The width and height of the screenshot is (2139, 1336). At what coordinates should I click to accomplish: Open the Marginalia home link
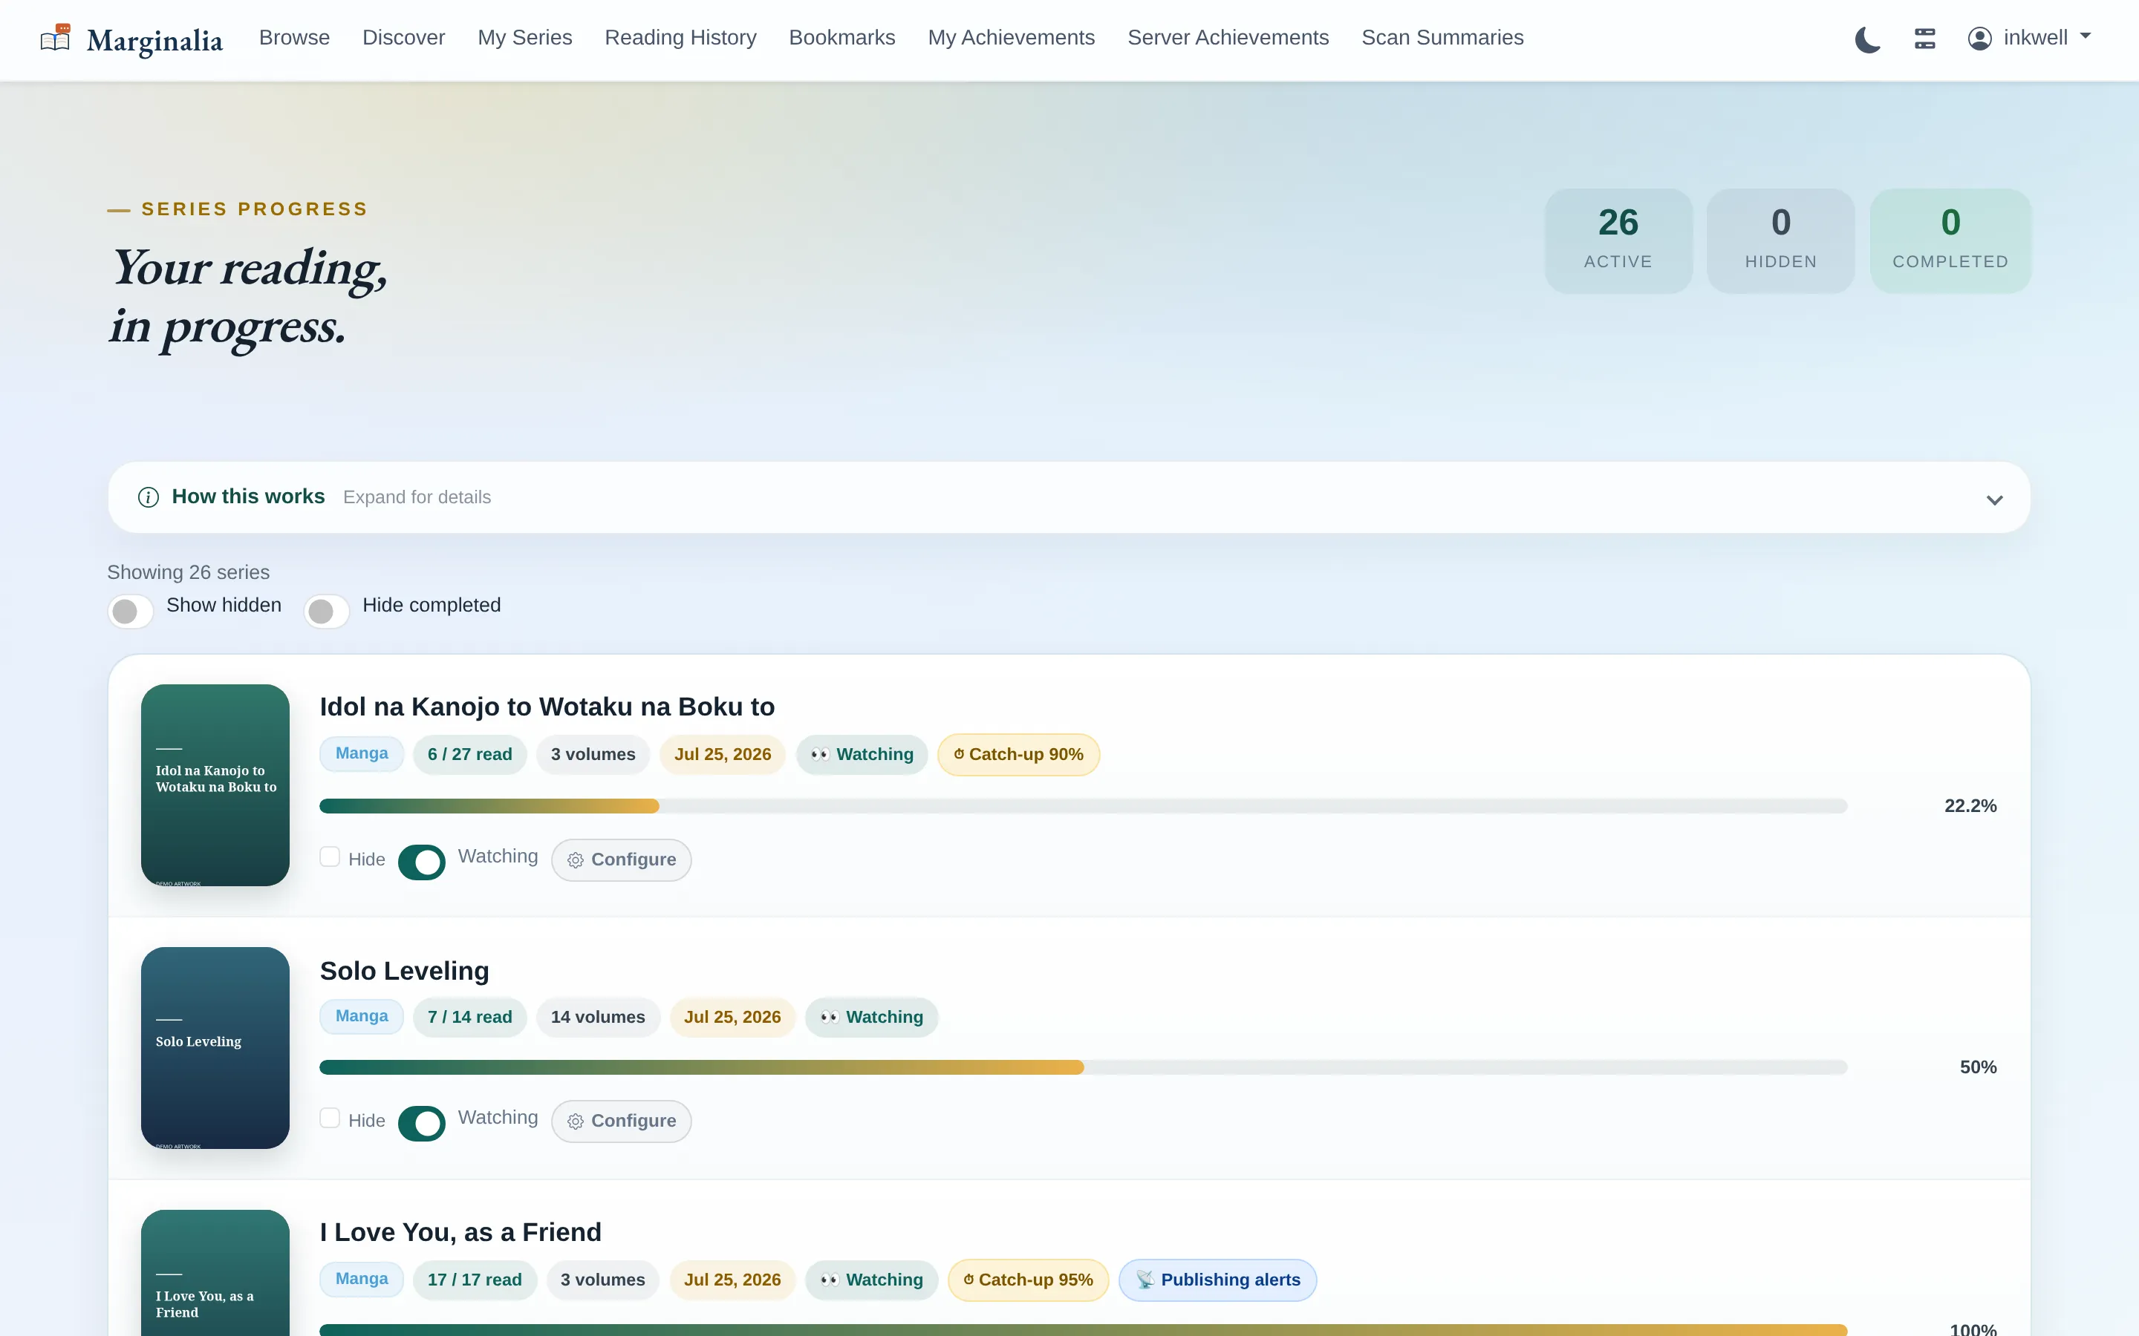[x=131, y=39]
